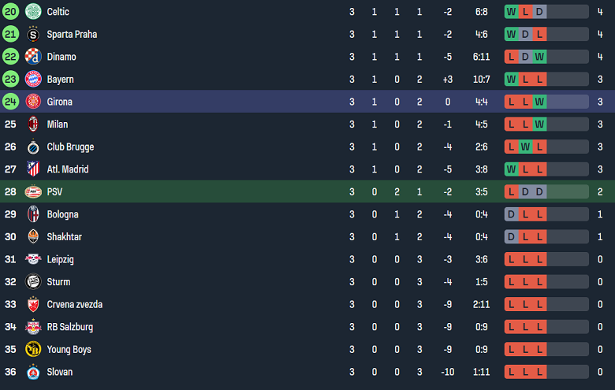Open the Young Boys crest icon
Image resolution: width=615 pixels, height=390 pixels.
pyautogui.click(x=33, y=349)
